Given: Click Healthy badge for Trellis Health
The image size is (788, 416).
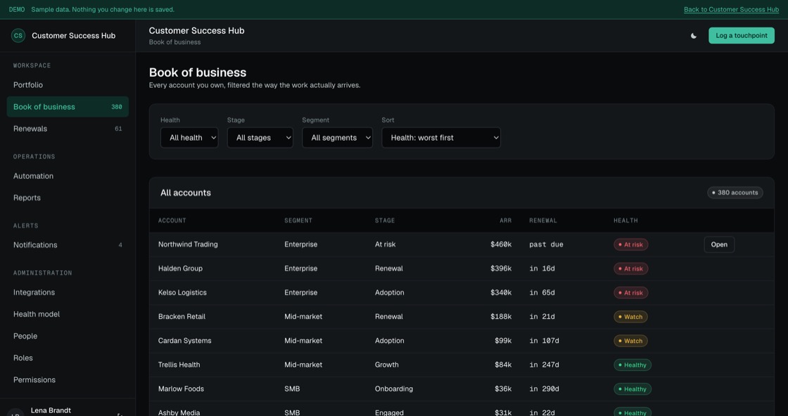Looking at the screenshot, I should [633, 365].
